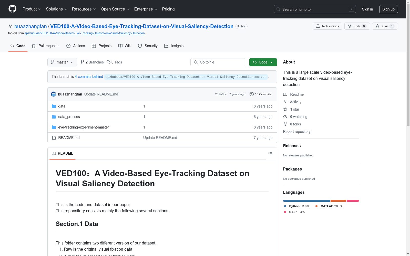The image size is (410, 256).
Task: Open the Report repository link
Action: (x=297, y=132)
